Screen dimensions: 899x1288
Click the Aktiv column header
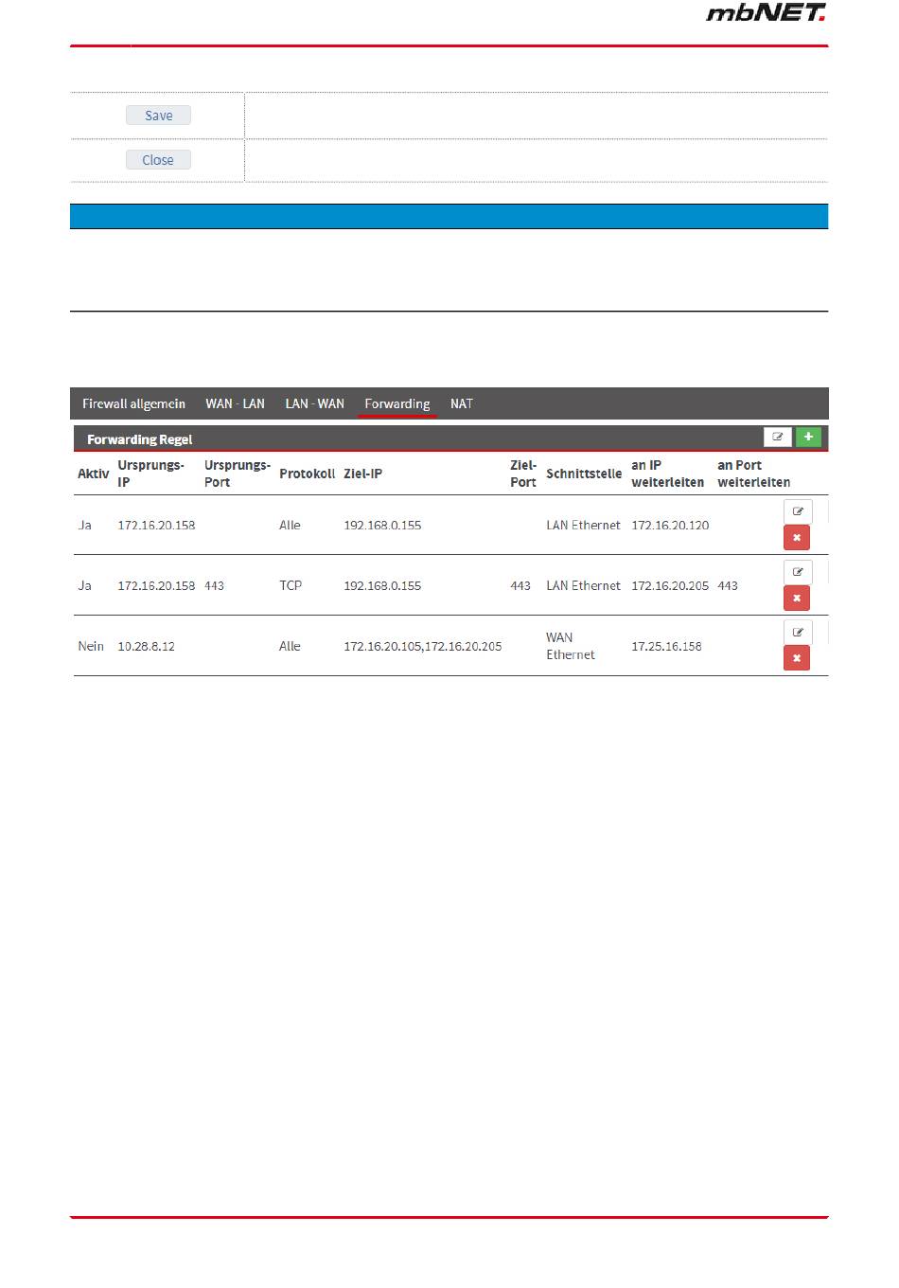[x=93, y=474]
